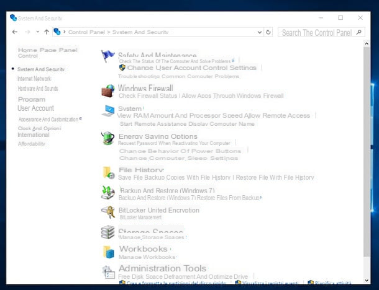The height and width of the screenshot is (290, 379).
Task: Open BitLocker United Encryption heading
Action: [x=159, y=210]
